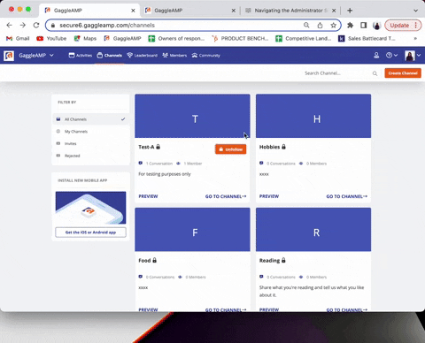The height and width of the screenshot is (343, 425).
Task: Unfollow the Test-A channel
Action: (230, 149)
